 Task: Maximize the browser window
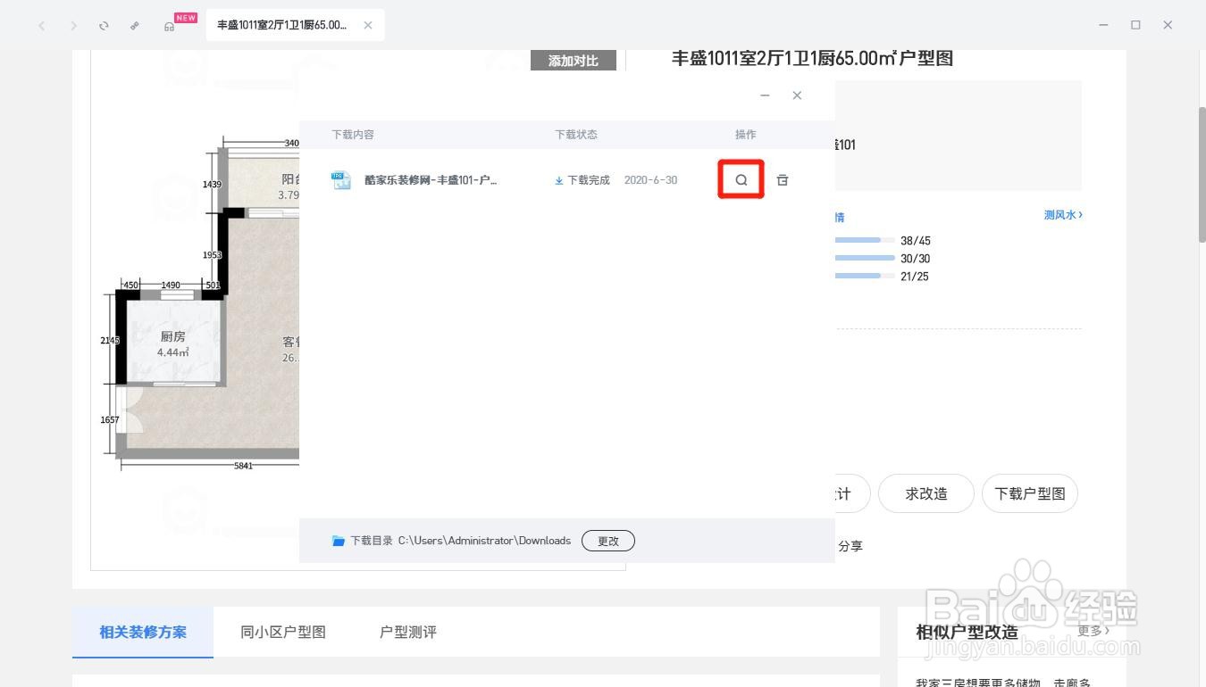click(x=1135, y=25)
